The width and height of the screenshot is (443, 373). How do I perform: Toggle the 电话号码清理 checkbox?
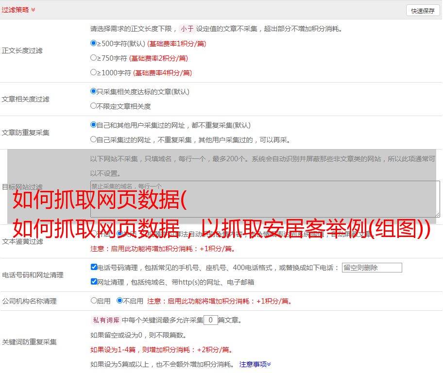(94, 267)
